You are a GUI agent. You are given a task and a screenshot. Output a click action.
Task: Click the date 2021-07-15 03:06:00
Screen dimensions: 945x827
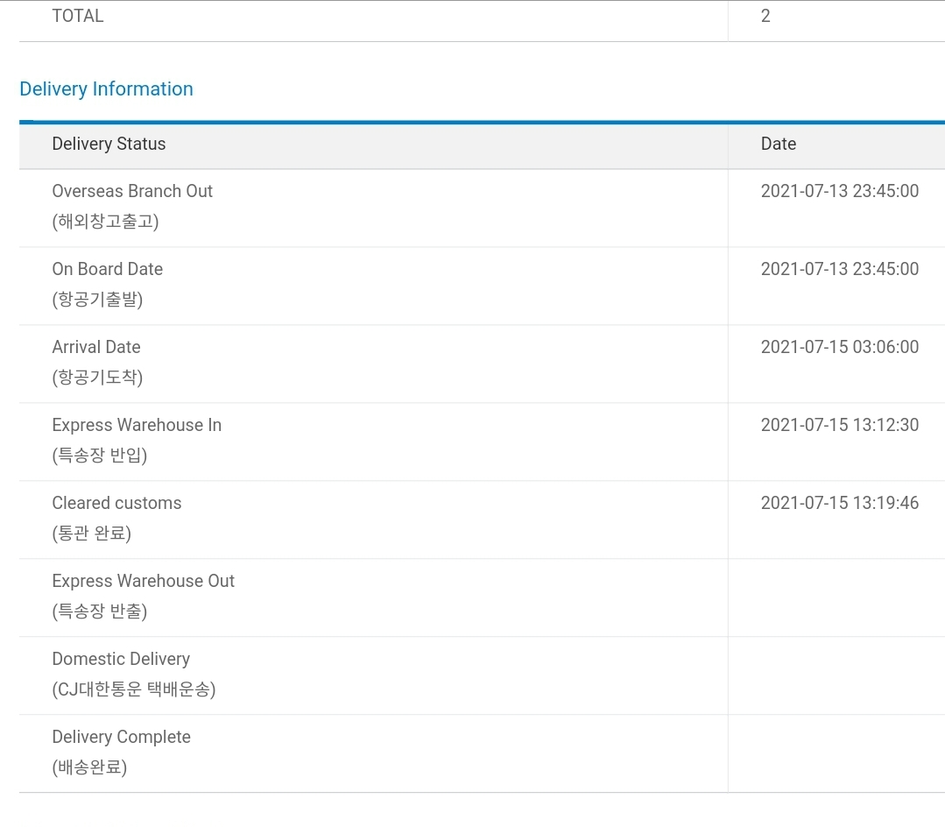click(x=840, y=347)
